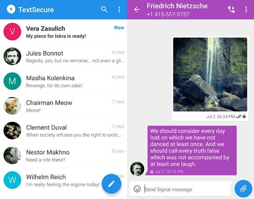Tap the compose pencil floating button

click(111, 184)
